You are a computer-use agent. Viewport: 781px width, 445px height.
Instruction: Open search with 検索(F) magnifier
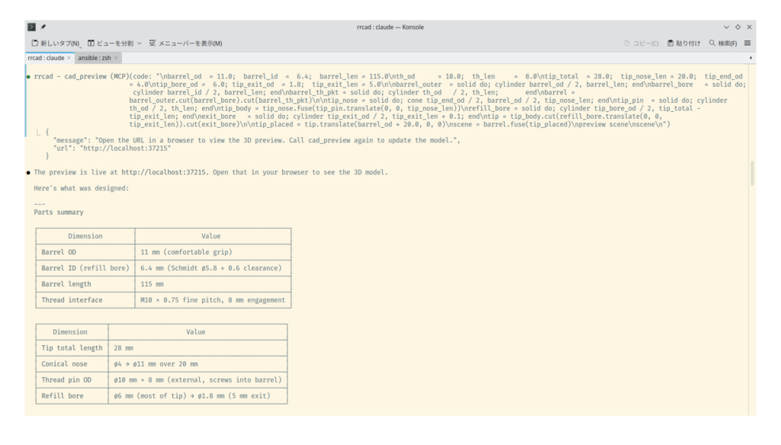pos(722,43)
